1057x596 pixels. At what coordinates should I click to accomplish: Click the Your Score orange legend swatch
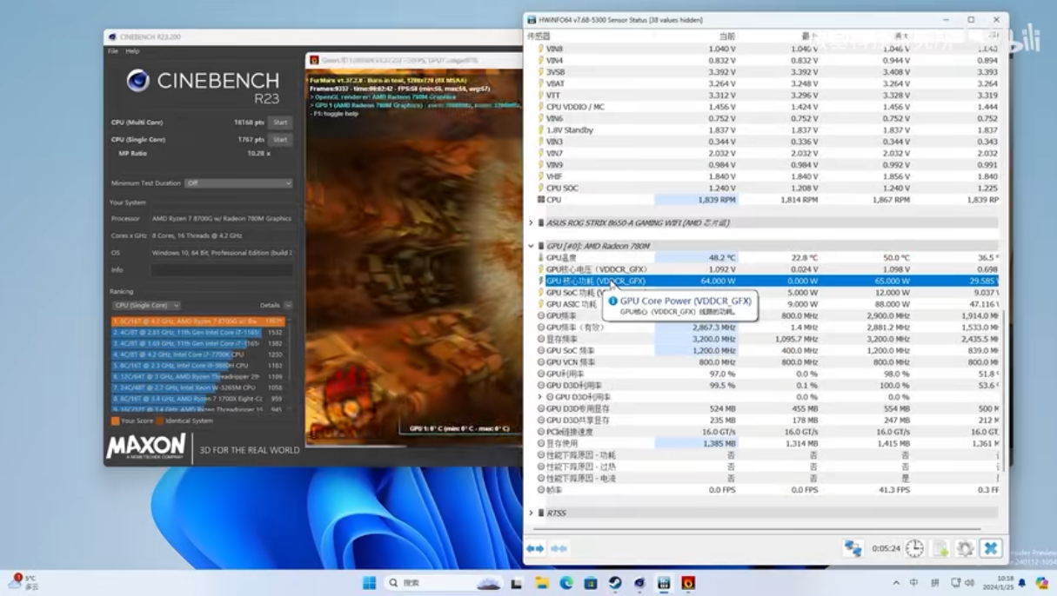(x=115, y=421)
